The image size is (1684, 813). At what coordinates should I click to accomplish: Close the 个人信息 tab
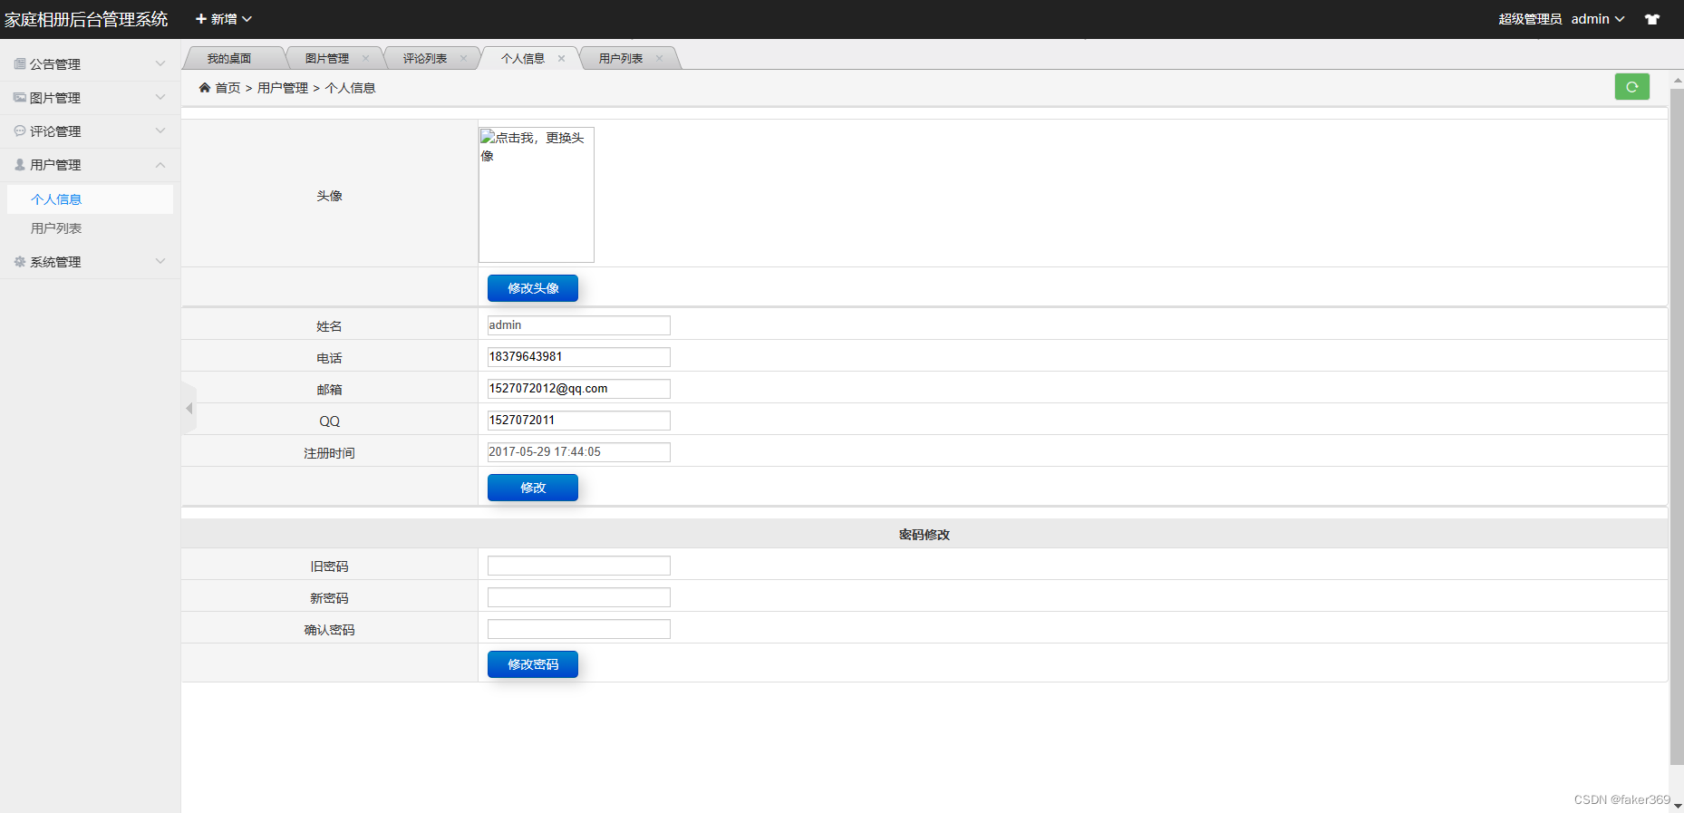(x=562, y=58)
